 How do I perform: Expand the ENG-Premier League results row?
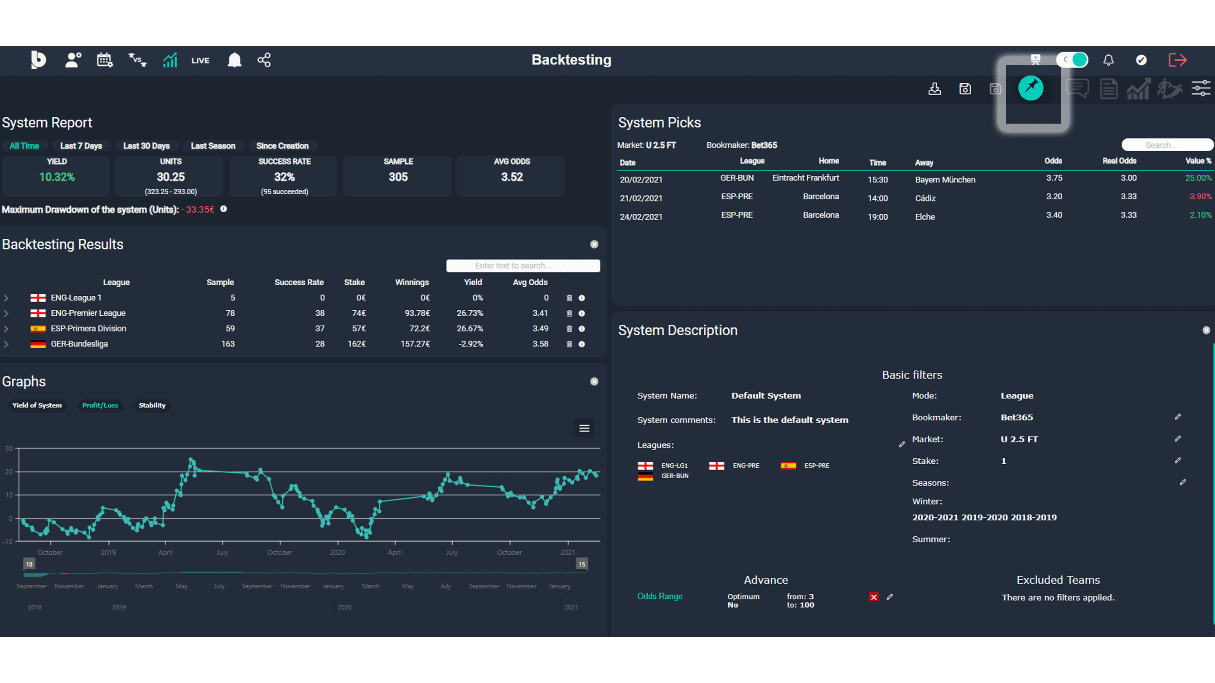[x=6, y=313]
